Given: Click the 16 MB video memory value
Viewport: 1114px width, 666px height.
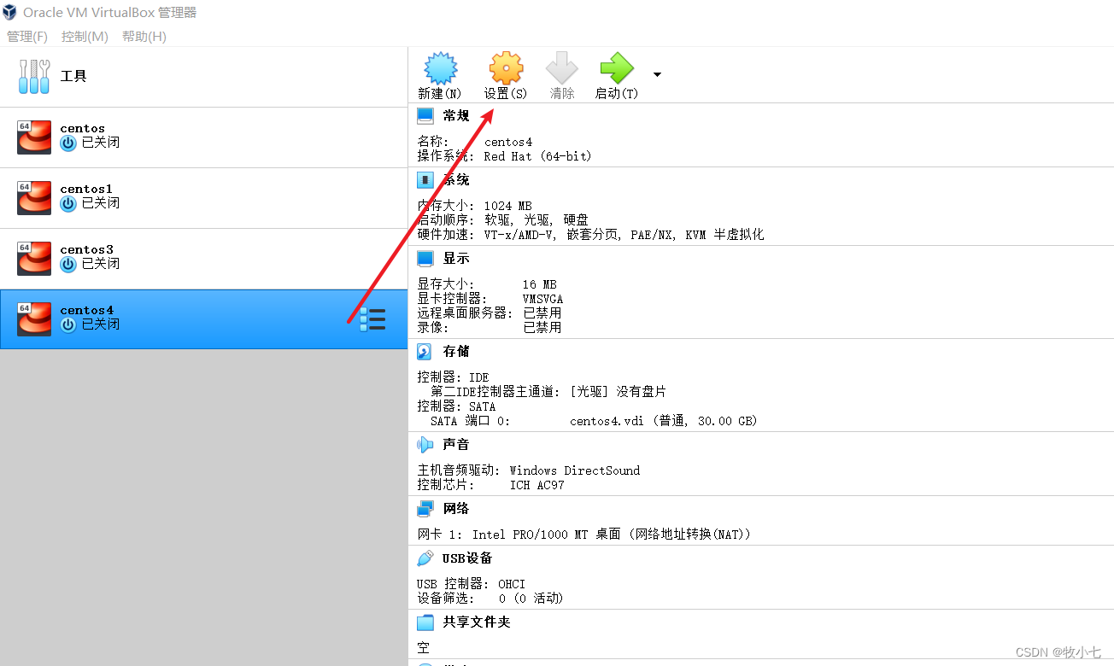Looking at the screenshot, I should (542, 284).
